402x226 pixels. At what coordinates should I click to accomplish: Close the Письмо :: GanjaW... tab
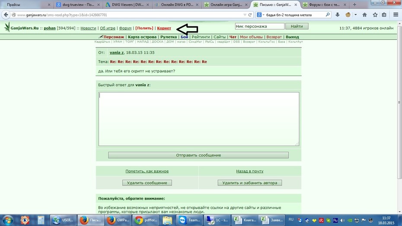coord(296,5)
